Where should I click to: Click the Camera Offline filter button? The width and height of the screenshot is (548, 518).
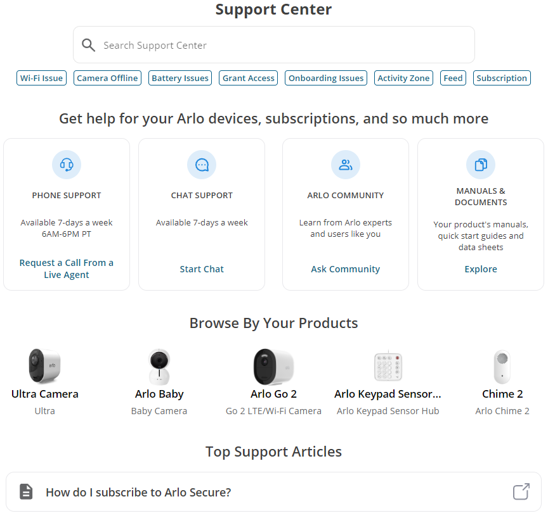[107, 78]
